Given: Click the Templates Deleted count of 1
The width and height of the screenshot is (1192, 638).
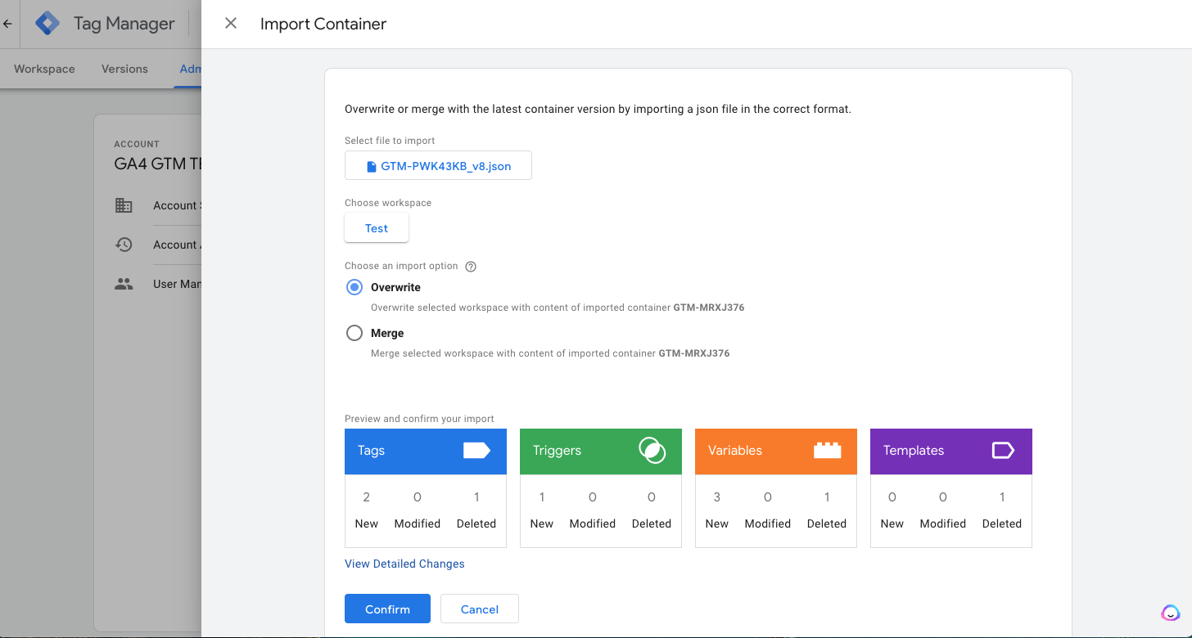Looking at the screenshot, I should coord(1002,496).
